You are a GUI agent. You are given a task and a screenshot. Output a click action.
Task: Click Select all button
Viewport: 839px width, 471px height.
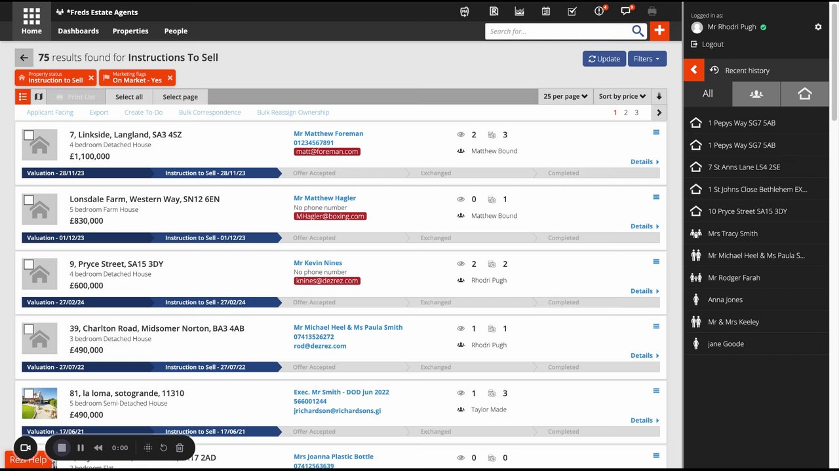129,97
